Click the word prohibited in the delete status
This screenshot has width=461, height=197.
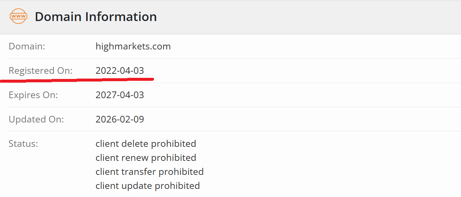174,144
